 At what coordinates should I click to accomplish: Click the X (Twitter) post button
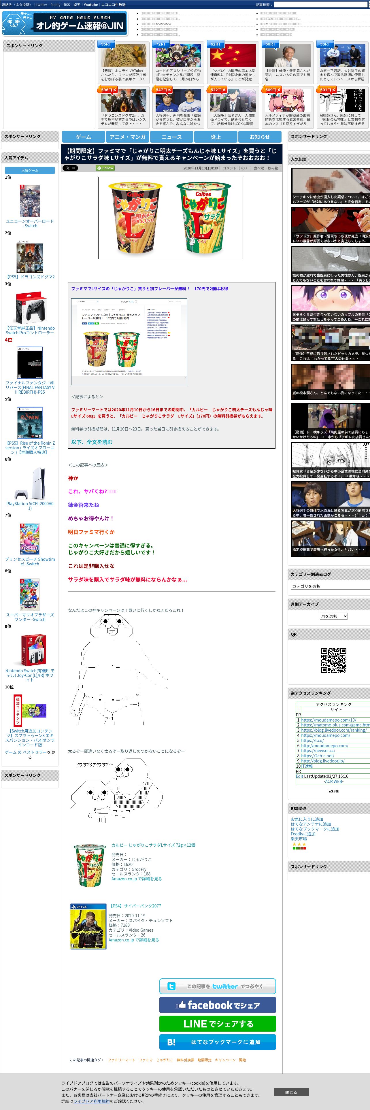[70, 168]
